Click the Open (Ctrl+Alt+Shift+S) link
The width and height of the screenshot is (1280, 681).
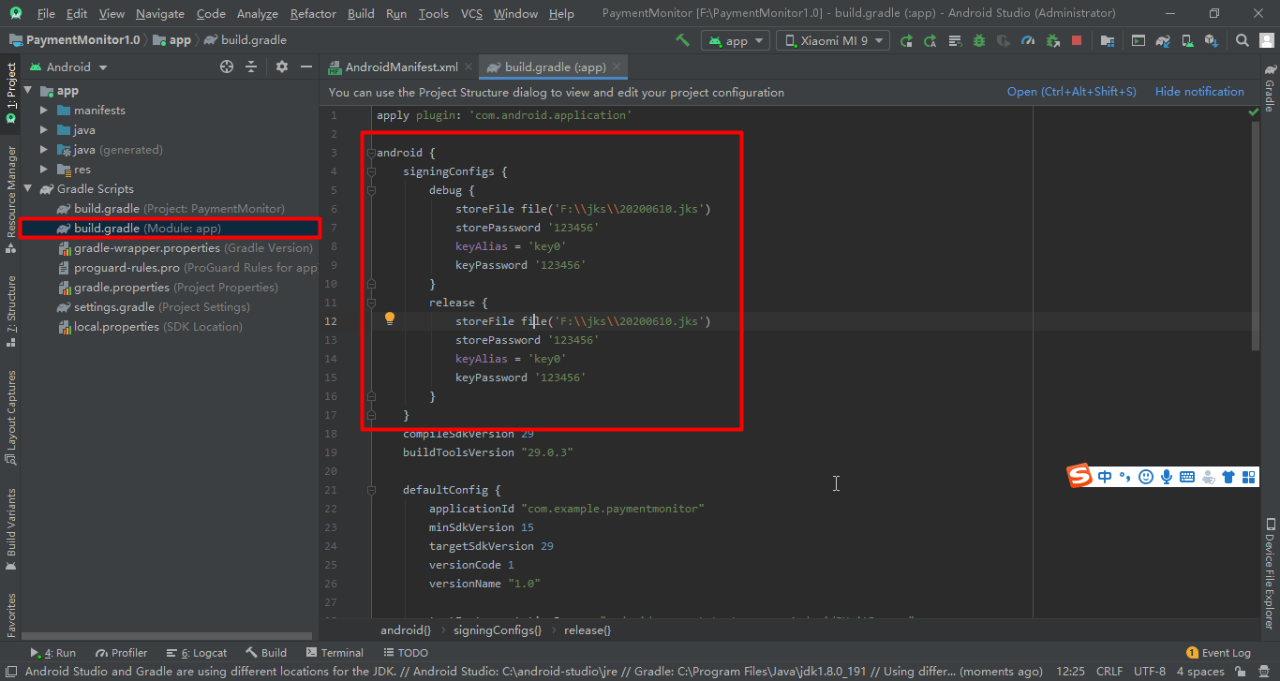pos(1071,92)
